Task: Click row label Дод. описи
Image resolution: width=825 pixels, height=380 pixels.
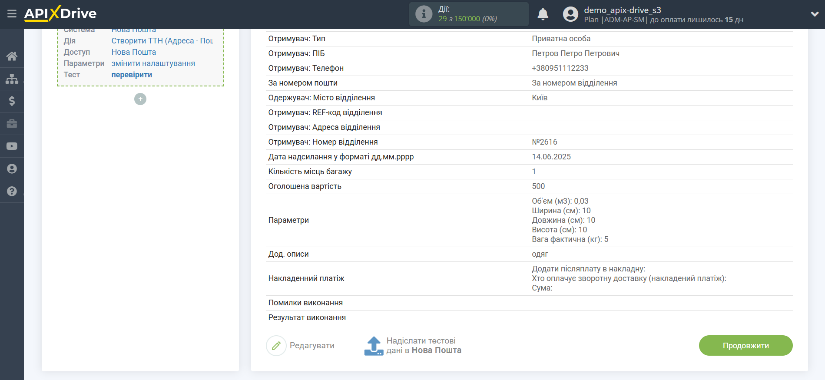Action: point(288,254)
